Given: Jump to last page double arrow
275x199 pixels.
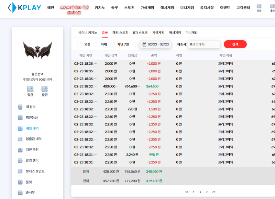Looking at the screenshot, I should pos(213,192).
